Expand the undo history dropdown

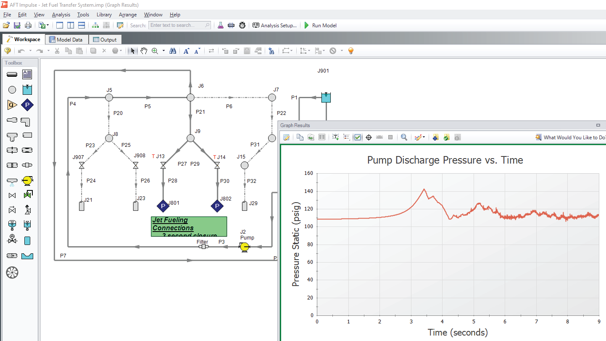coord(30,51)
